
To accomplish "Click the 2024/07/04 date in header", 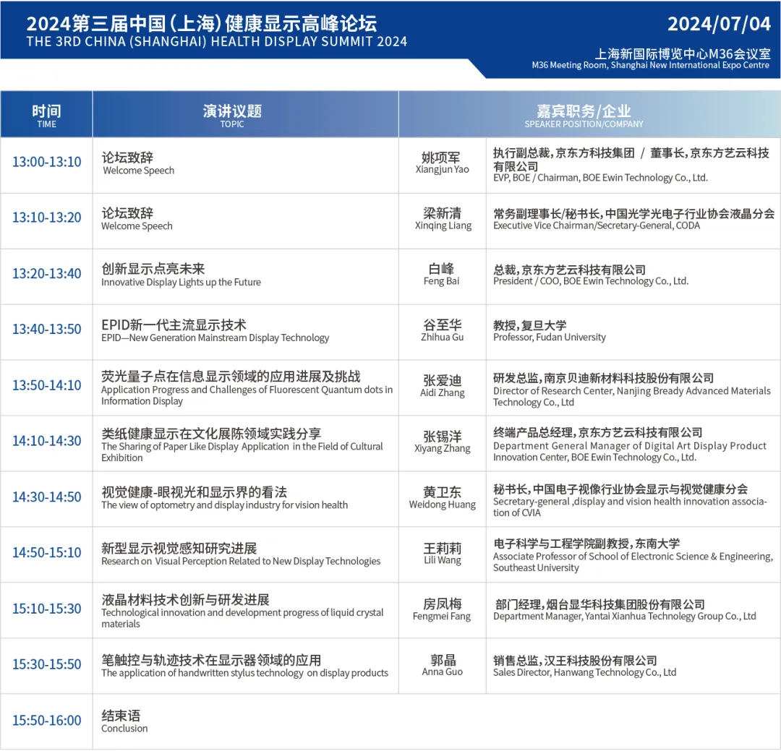I will pyautogui.click(x=719, y=24).
